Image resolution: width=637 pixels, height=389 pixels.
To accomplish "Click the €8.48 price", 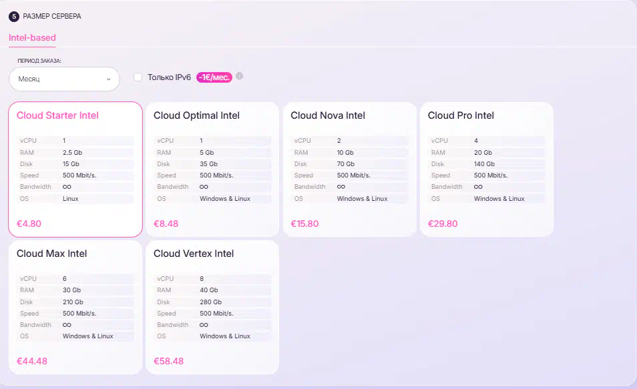I will coord(166,224).
